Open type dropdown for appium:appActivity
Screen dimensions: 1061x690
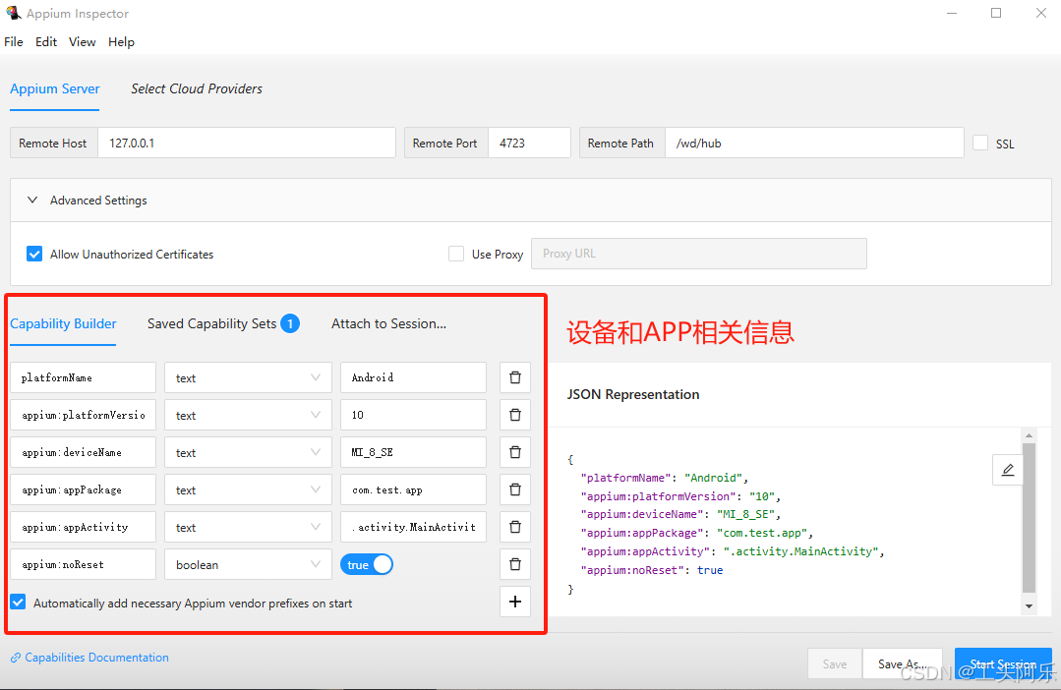pyautogui.click(x=249, y=526)
